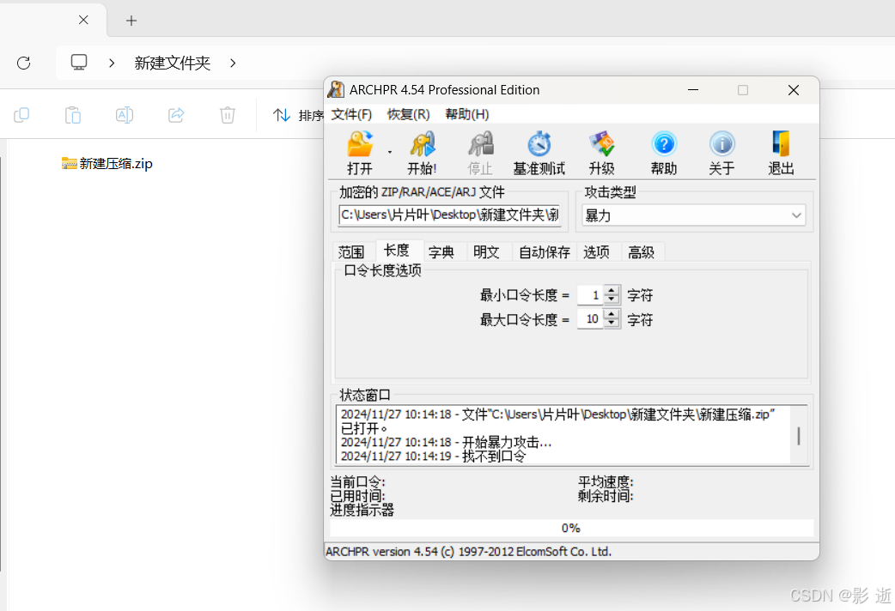The height and width of the screenshot is (611, 895).
Task: Open the 排序 sort menu in Explorer
Action: [298, 115]
